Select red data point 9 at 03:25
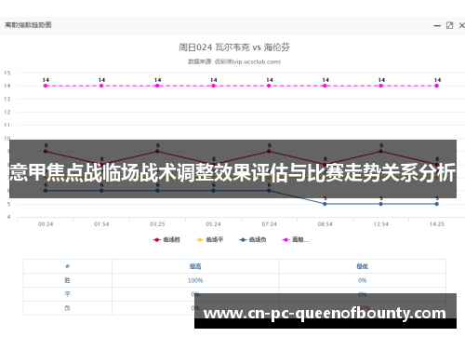The width and height of the screenshot is (465, 337). tap(157, 152)
